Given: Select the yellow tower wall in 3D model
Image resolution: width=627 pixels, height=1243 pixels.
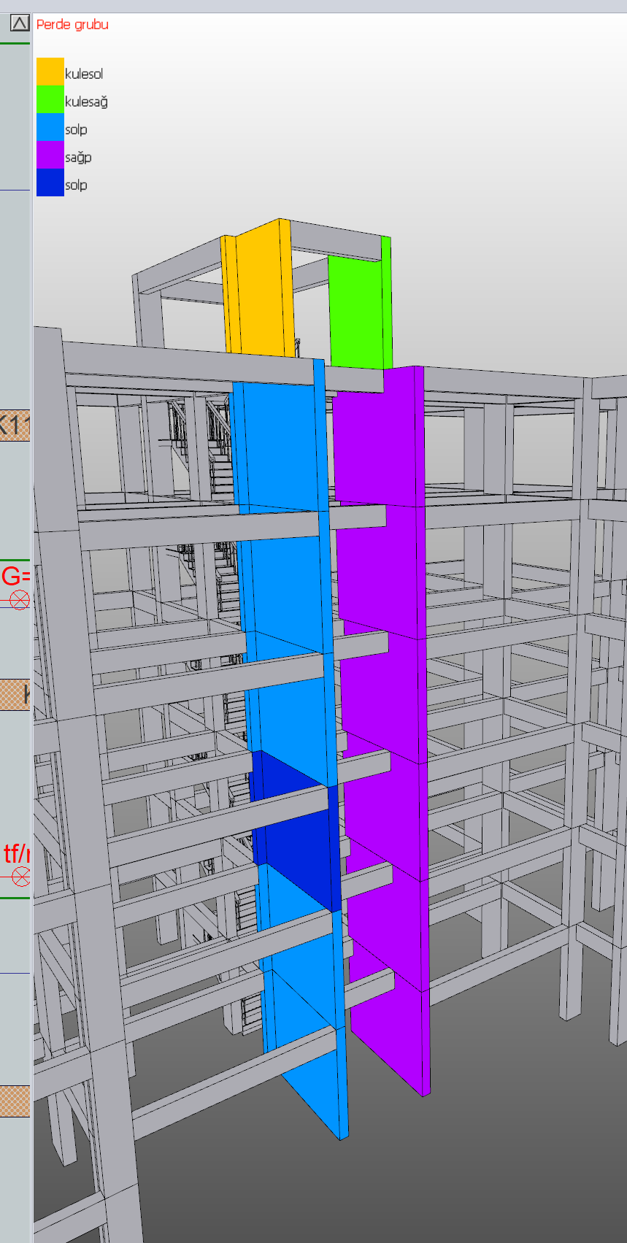Looking at the screenshot, I should tap(261, 292).
